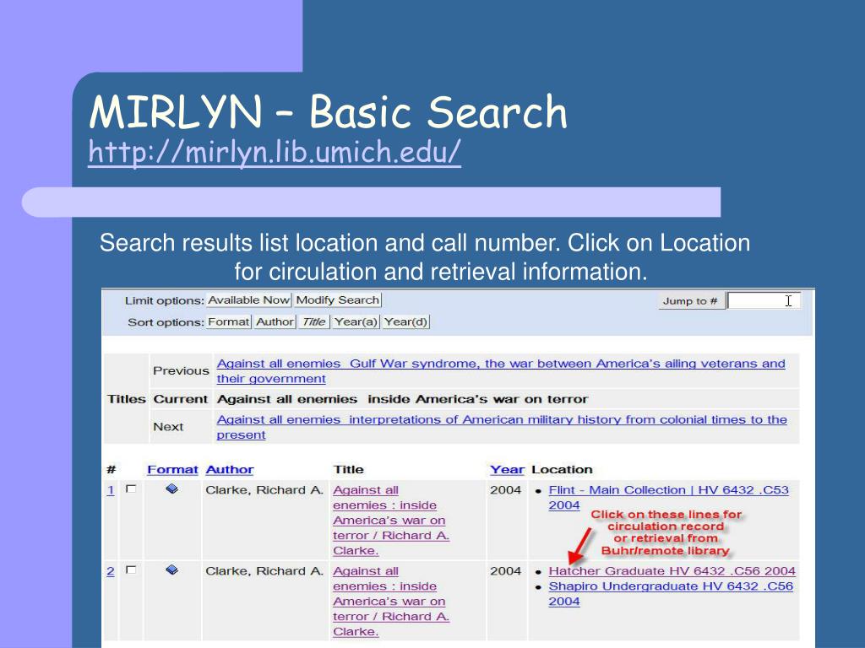
Task: Sort results by Year(d) descending
Action: pos(405,321)
